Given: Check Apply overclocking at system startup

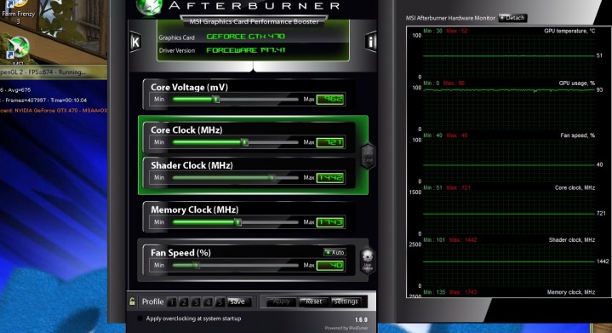Looking at the screenshot, I should (140, 319).
